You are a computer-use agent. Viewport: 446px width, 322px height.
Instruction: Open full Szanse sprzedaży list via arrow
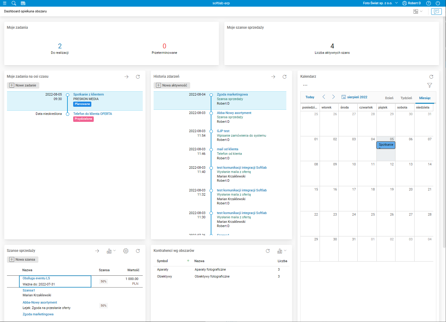(97, 251)
